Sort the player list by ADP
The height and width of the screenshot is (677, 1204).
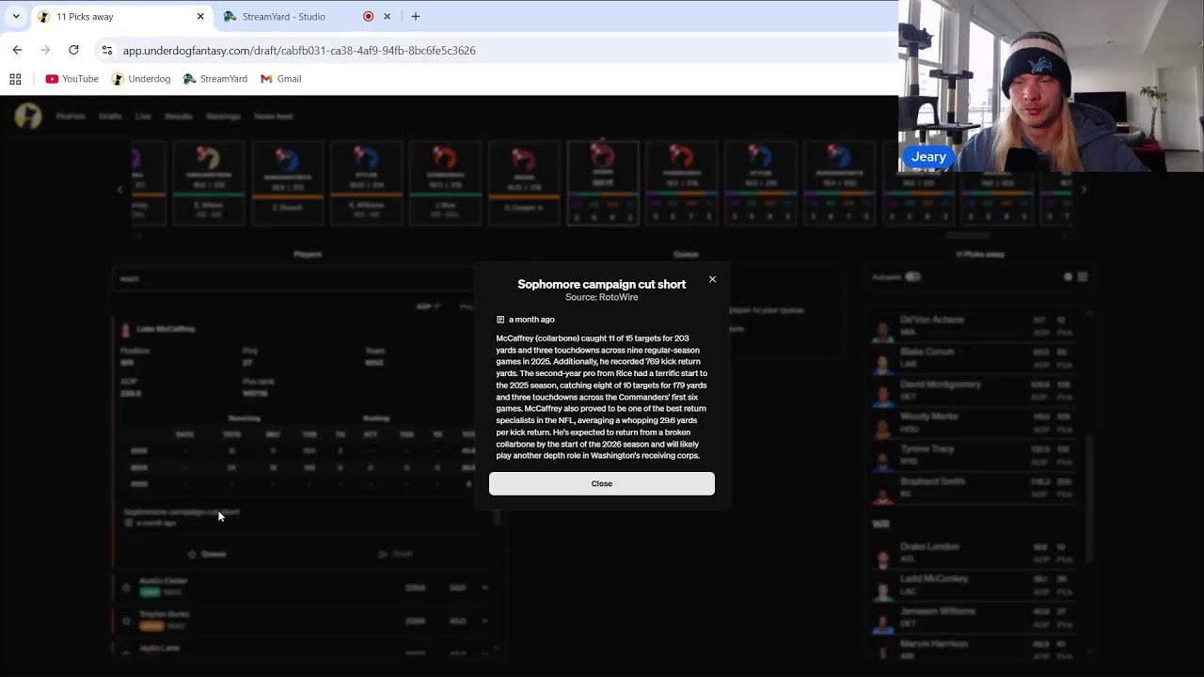pos(428,307)
